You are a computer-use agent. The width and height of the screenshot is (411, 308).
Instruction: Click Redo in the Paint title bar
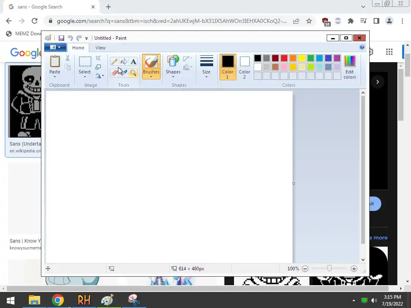click(79, 38)
